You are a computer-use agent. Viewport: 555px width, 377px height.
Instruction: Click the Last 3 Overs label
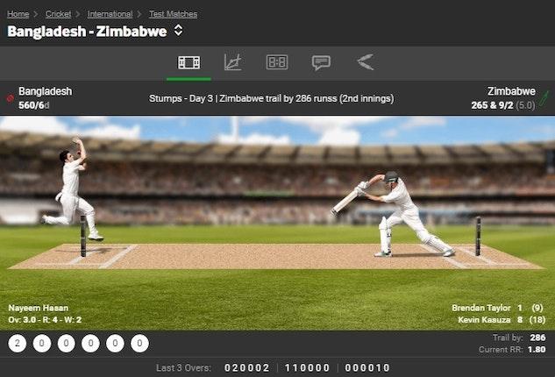coord(183,368)
